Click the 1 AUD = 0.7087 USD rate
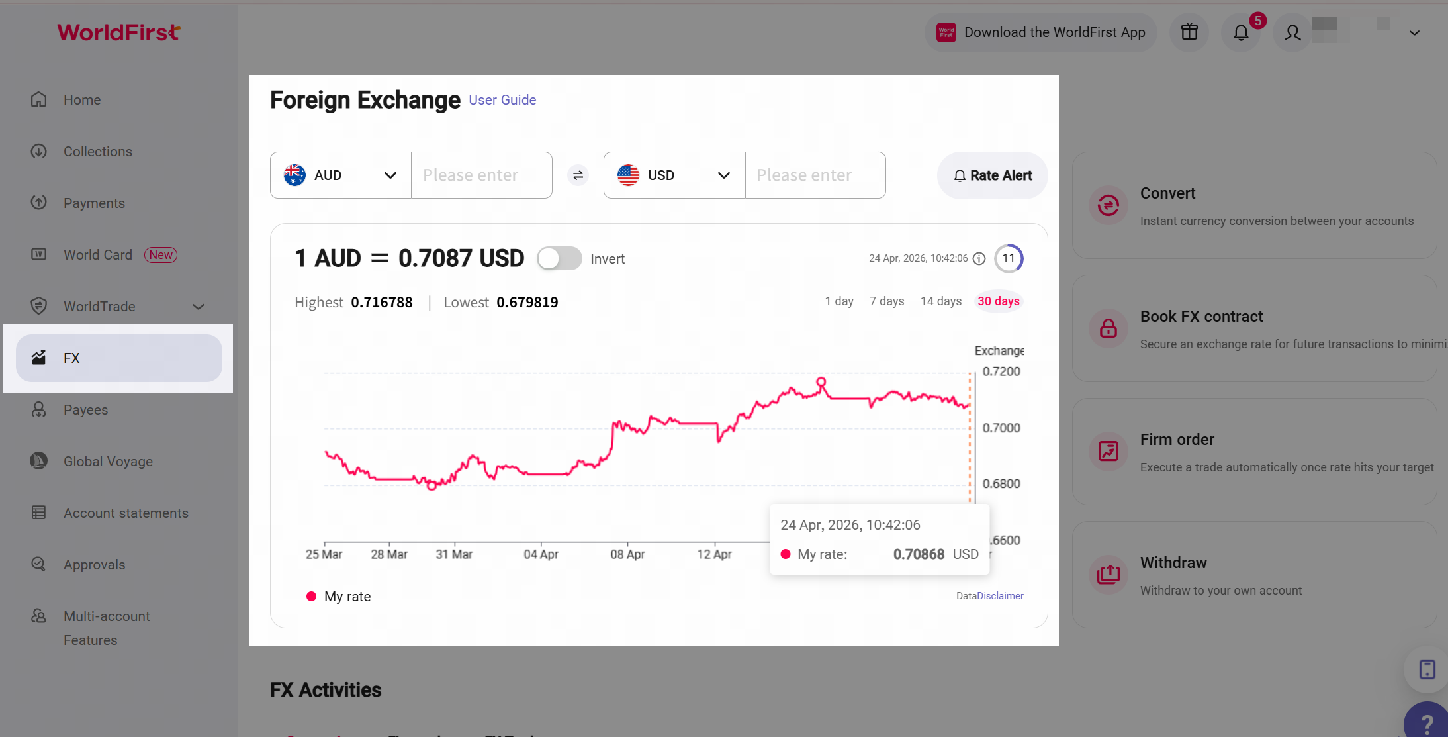The image size is (1448, 737). (410, 258)
